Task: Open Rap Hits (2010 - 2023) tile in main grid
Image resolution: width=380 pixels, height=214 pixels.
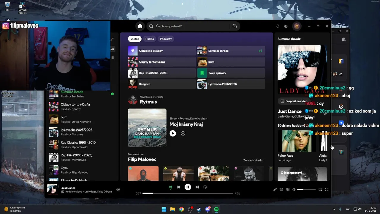Action: point(162,73)
